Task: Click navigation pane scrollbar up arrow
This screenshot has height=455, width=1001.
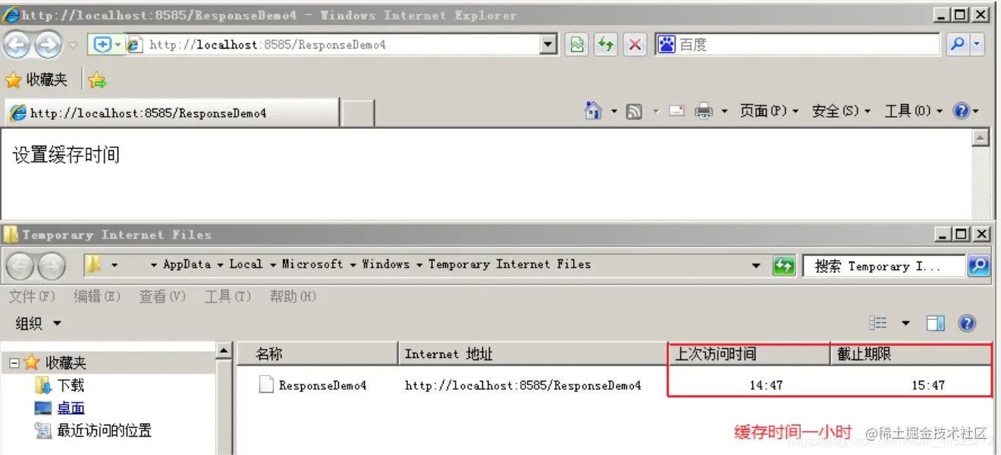Action: click(224, 350)
